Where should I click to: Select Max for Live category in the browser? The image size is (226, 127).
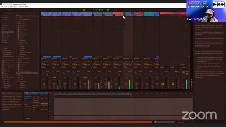[x=7, y=36]
